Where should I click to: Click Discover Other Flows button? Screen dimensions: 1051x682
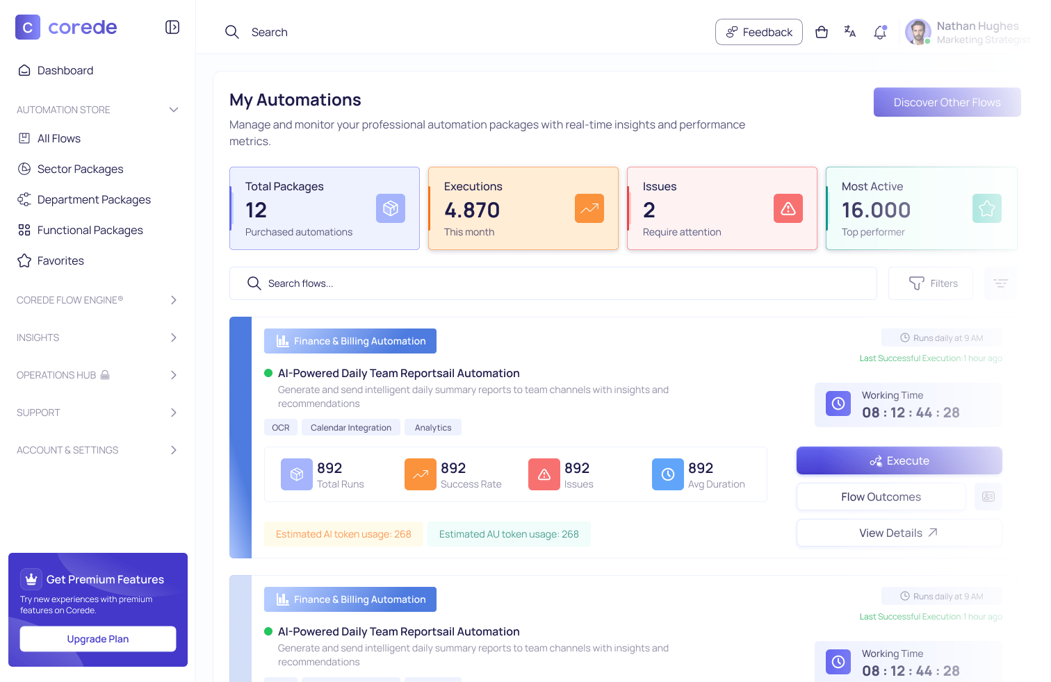click(947, 102)
